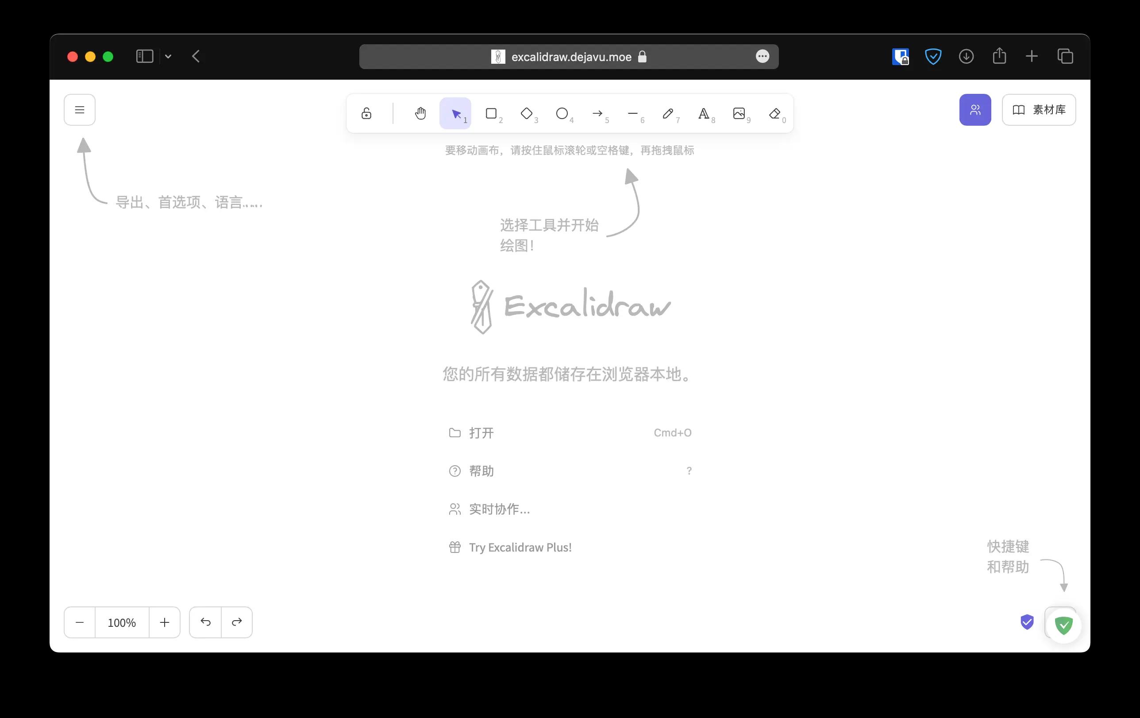Open a new Safari tab
The width and height of the screenshot is (1140, 718).
point(1032,56)
